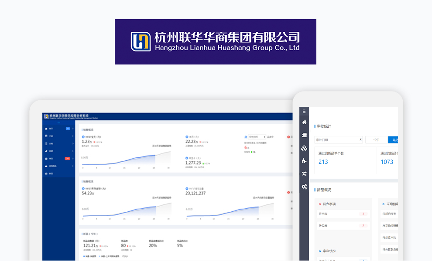
Task: Click the 杭州联华华商集团有限公司 banner title
Action: pos(227,37)
